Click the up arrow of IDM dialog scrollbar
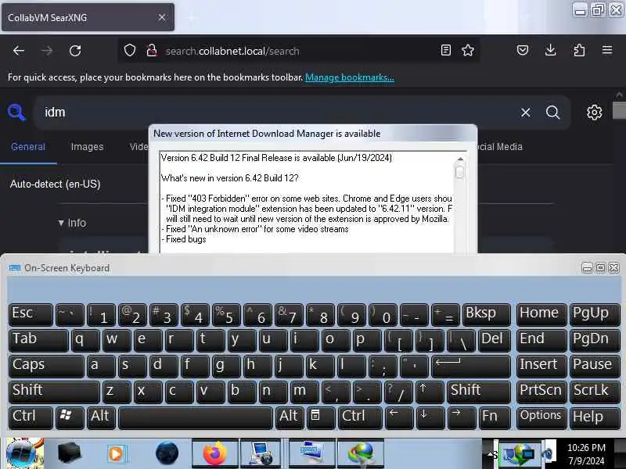626x469 pixels. [460, 159]
